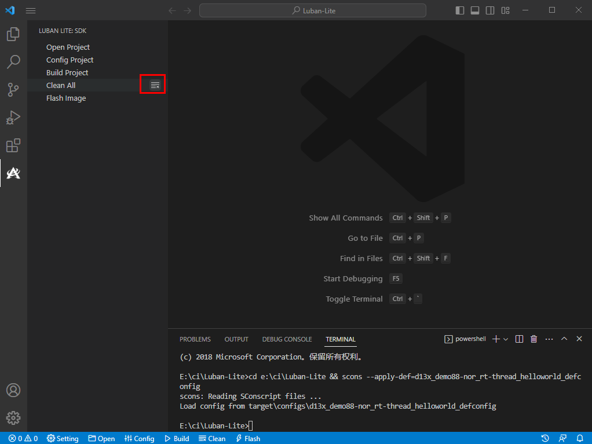592x444 pixels.
Task: Open the Search view in activity bar
Action: click(13, 62)
